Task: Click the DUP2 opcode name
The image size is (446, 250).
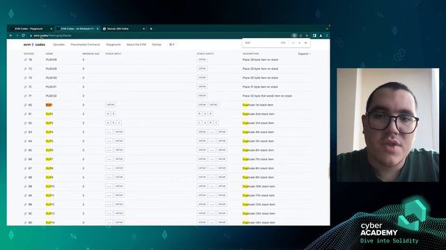Action: (x=49, y=114)
